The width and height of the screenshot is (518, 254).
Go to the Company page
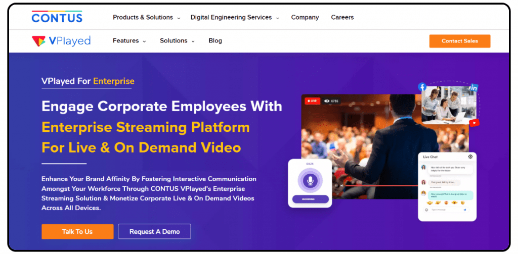[305, 18]
